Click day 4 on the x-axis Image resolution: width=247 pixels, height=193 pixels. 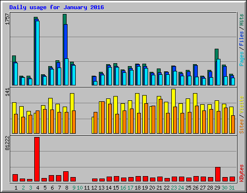click(x=38, y=188)
